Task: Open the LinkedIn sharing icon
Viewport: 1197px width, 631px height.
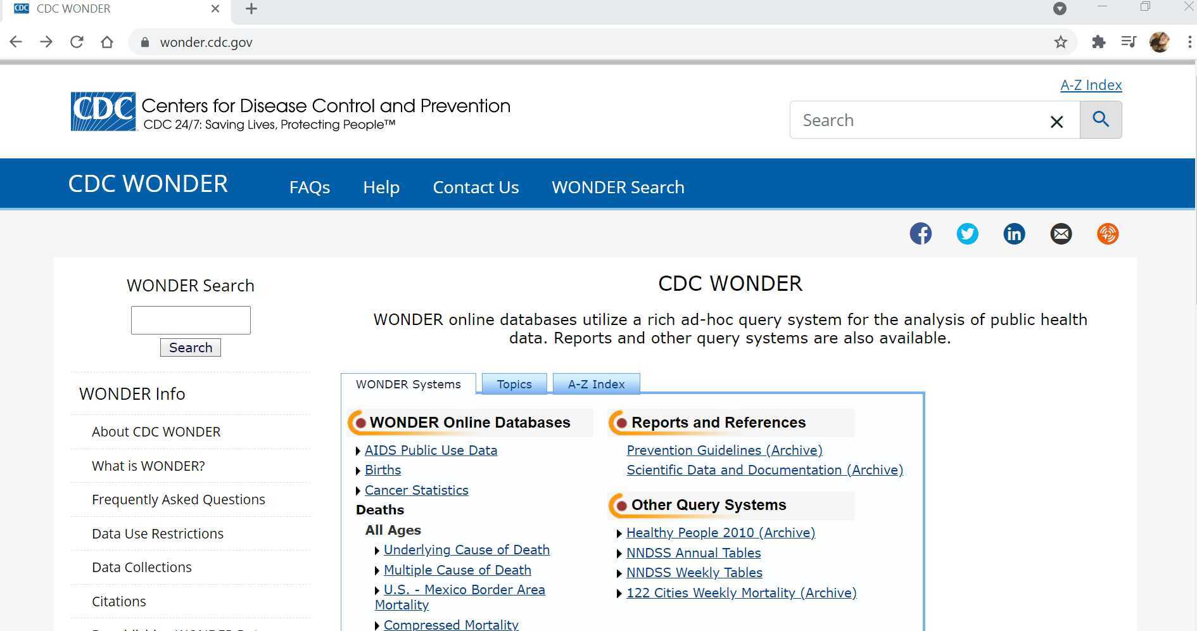Action: pos(1014,234)
